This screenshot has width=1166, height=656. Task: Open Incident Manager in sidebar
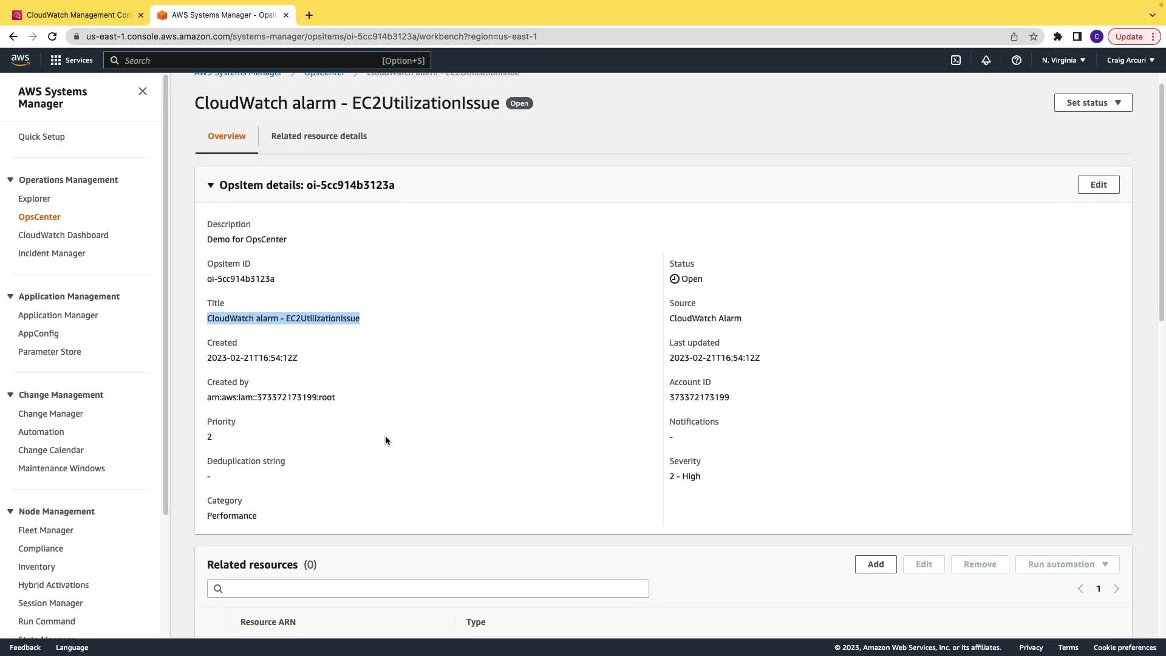(x=52, y=253)
